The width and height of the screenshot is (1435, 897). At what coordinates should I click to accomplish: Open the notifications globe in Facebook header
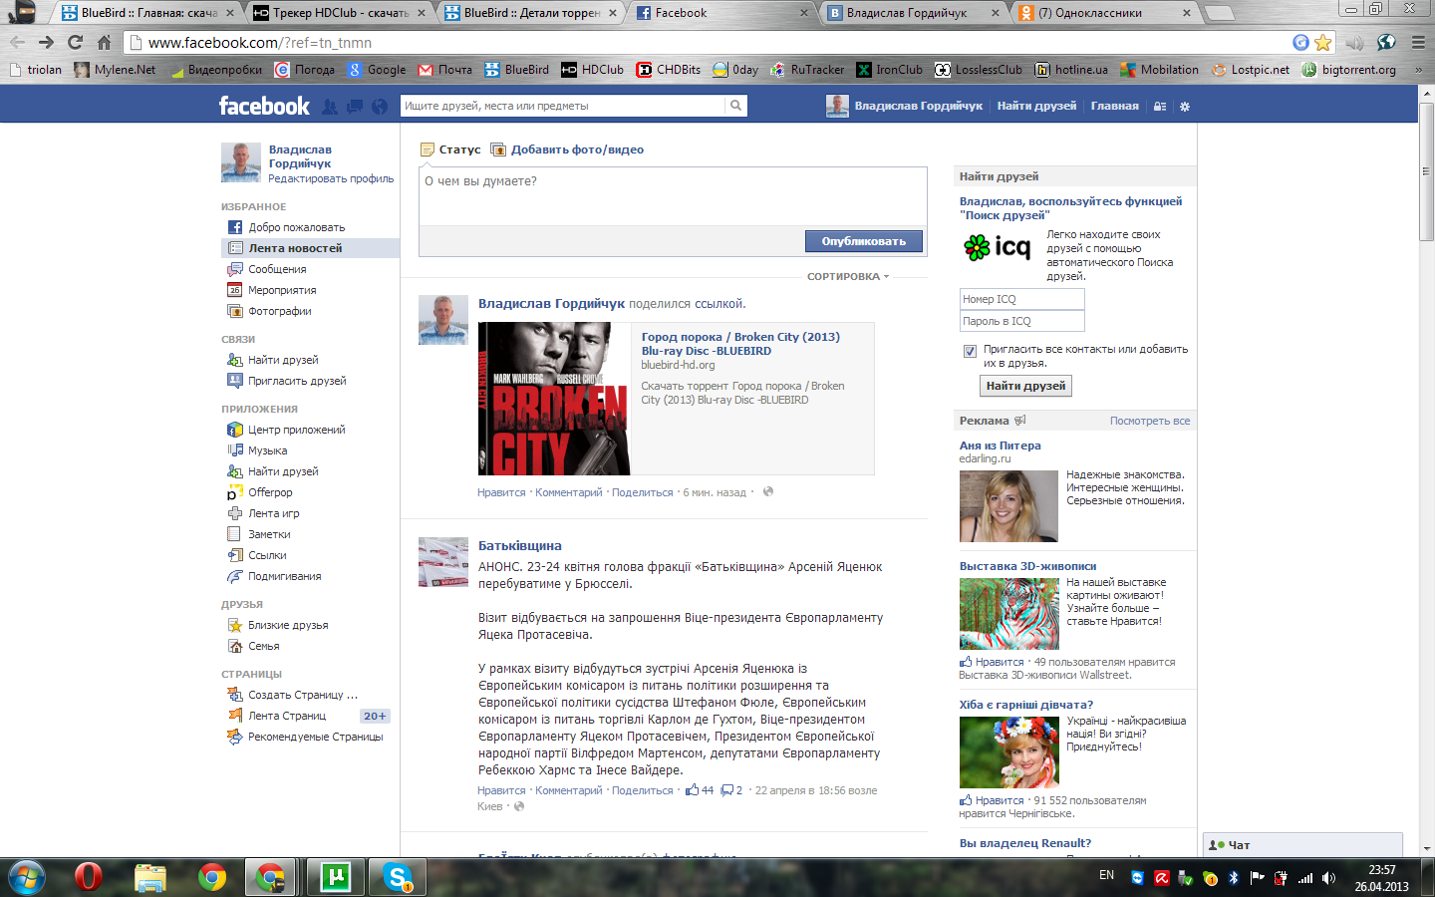[380, 107]
